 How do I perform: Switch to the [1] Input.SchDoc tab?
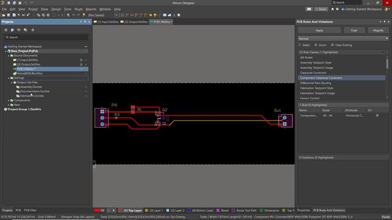coord(106,22)
